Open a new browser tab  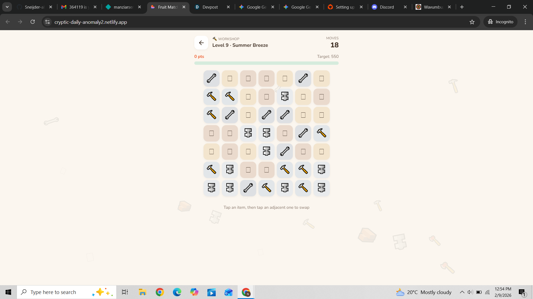(462, 7)
